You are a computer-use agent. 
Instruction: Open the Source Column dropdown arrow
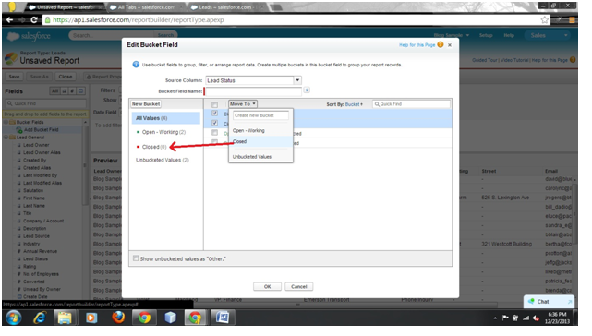click(x=297, y=80)
